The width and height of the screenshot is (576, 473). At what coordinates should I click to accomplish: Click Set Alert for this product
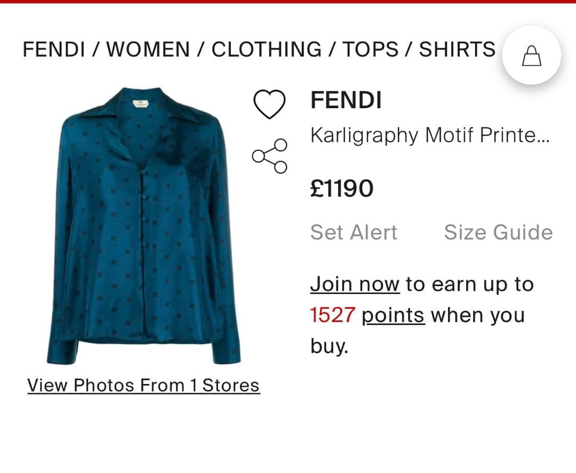click(x=354, y=232)
